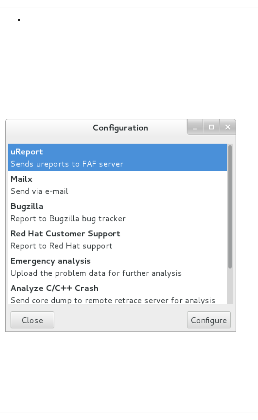Close the dialog with X icon

click(x=228, y=127)
